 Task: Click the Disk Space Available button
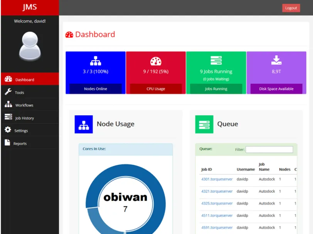point(276,89)
